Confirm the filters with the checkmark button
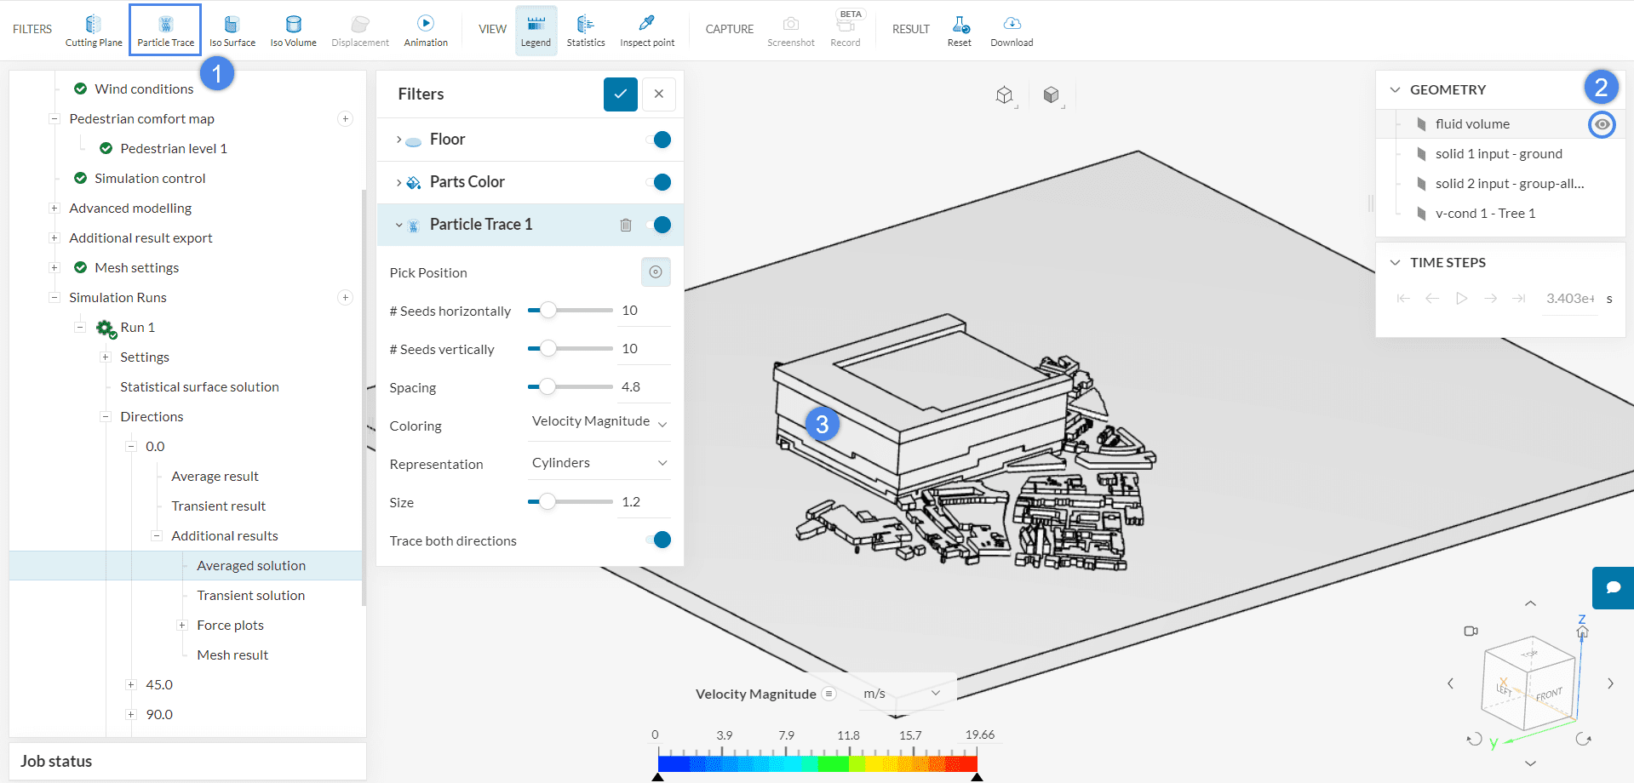 620,94
